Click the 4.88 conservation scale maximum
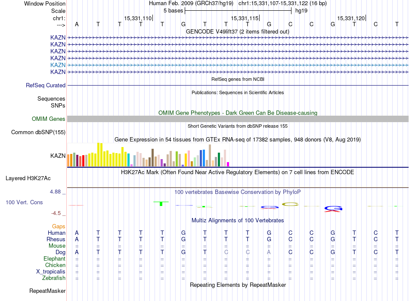This screenshot has height=301, width=409. pos(55,191)
